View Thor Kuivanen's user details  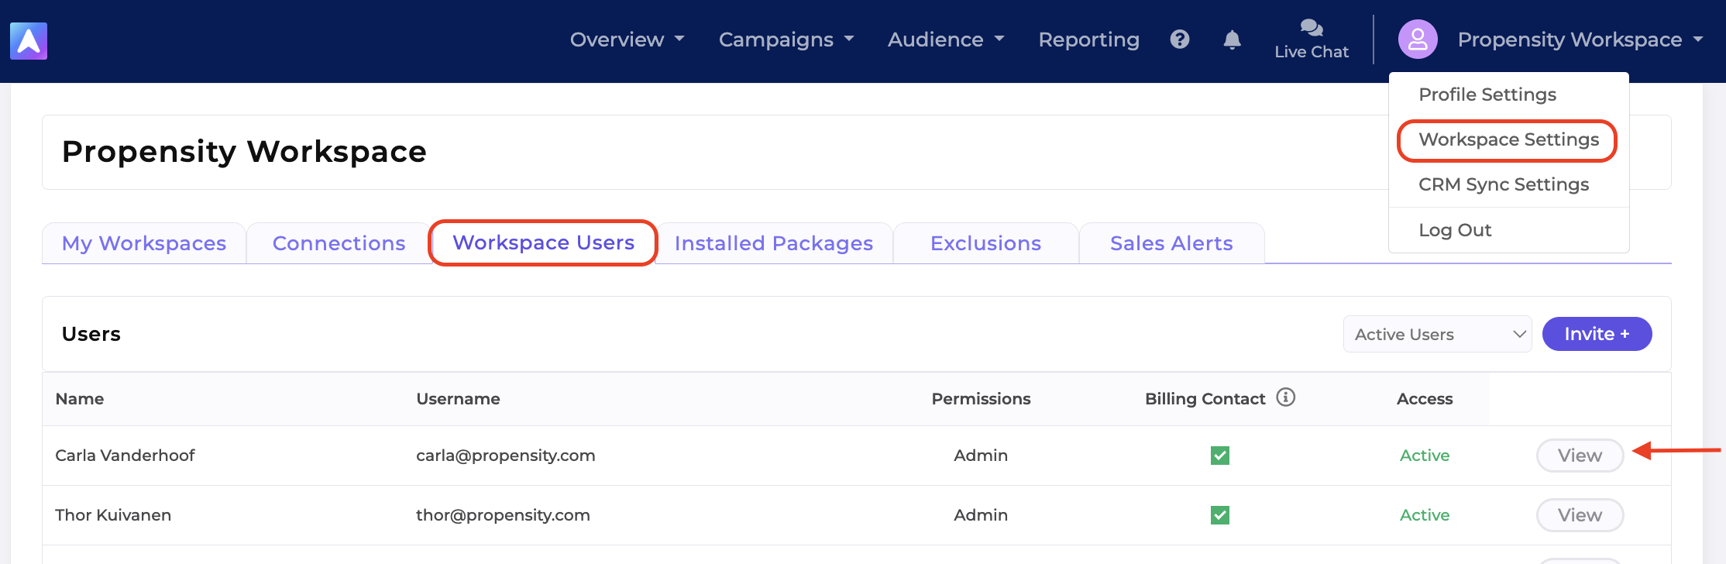(x=1580, y=515)
